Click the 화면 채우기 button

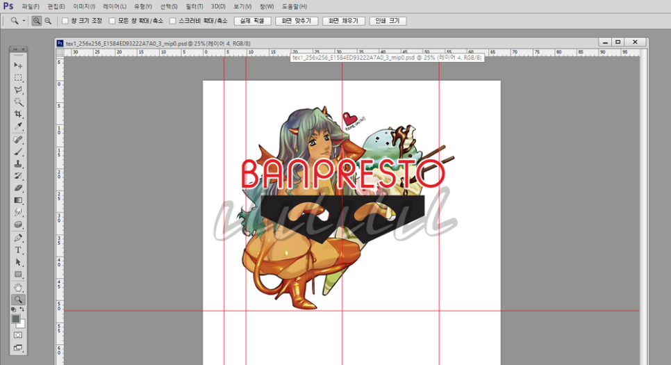(343, 21)
